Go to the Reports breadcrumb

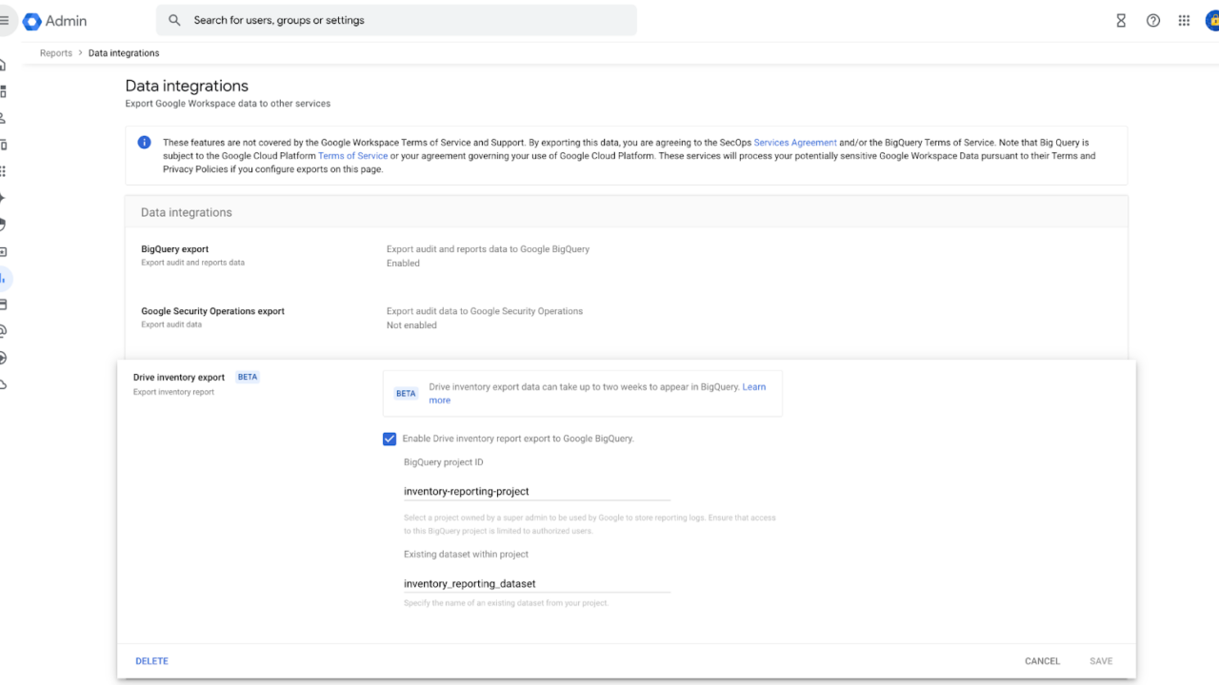point(56,53)
